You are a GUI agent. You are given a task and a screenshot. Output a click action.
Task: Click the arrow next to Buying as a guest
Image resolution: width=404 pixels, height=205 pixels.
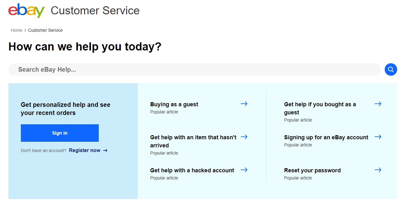click(245, 104)
